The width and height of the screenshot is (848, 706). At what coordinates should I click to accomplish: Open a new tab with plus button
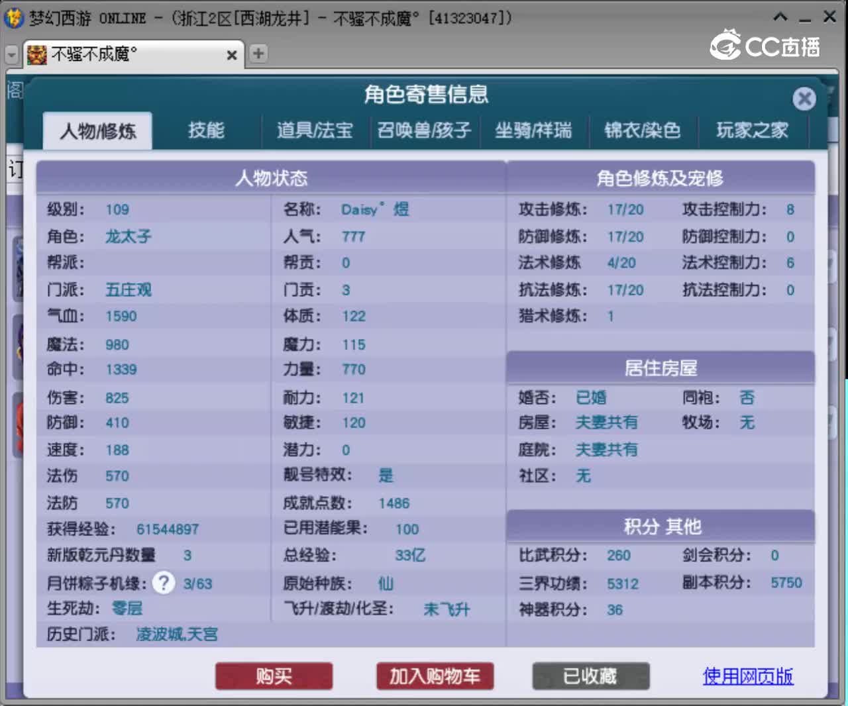tap(258, 54)
